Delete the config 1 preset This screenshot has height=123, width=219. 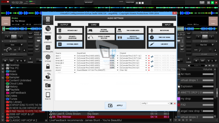tap(175, 103)
